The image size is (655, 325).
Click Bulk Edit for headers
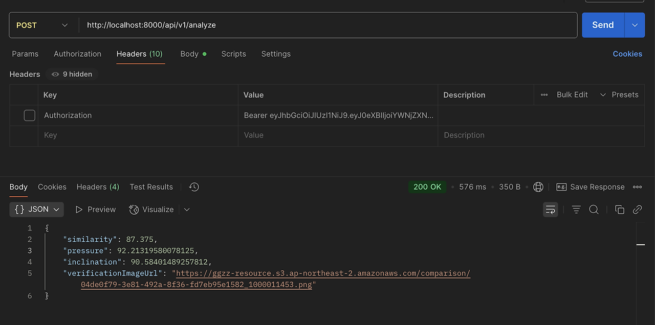(x=572, y=95)
